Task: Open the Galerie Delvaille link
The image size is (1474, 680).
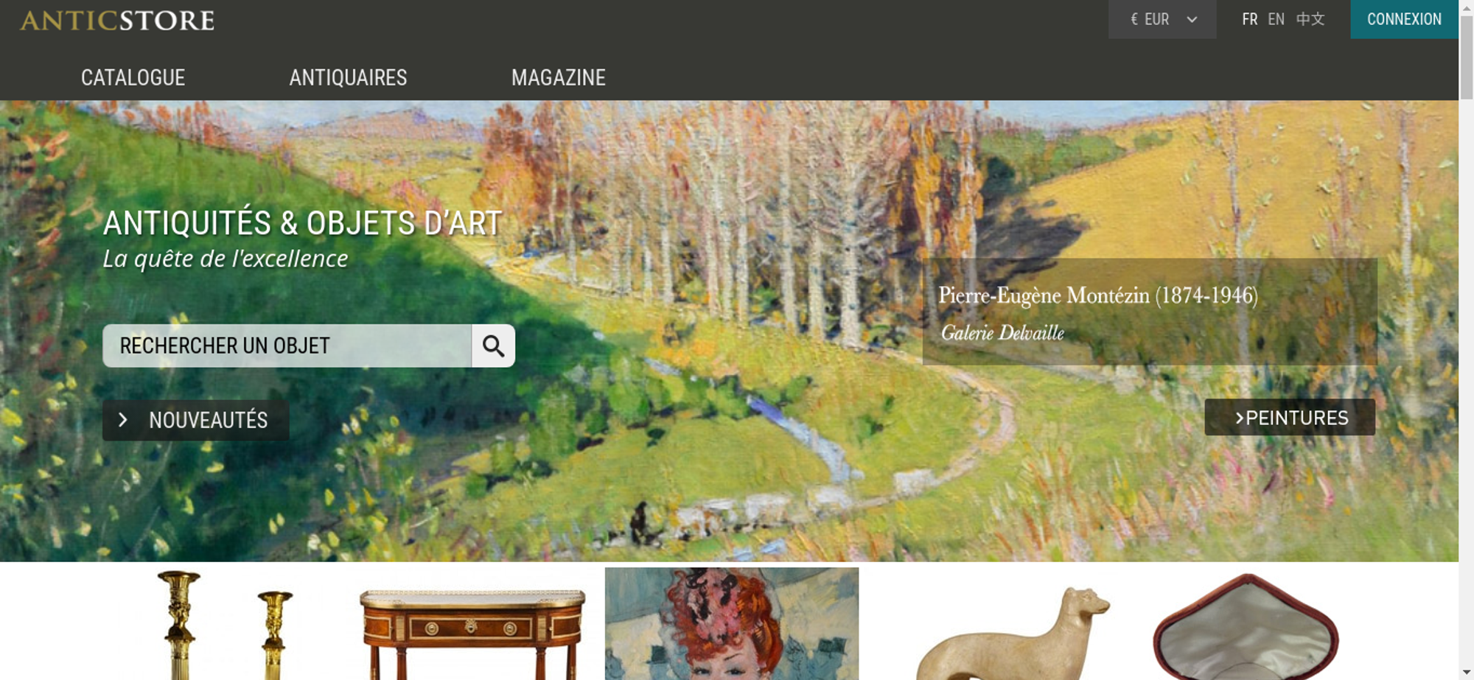Action: click(x=1002, y=333)
